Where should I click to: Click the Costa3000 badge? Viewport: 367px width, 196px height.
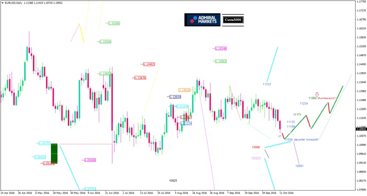(233, 20)
